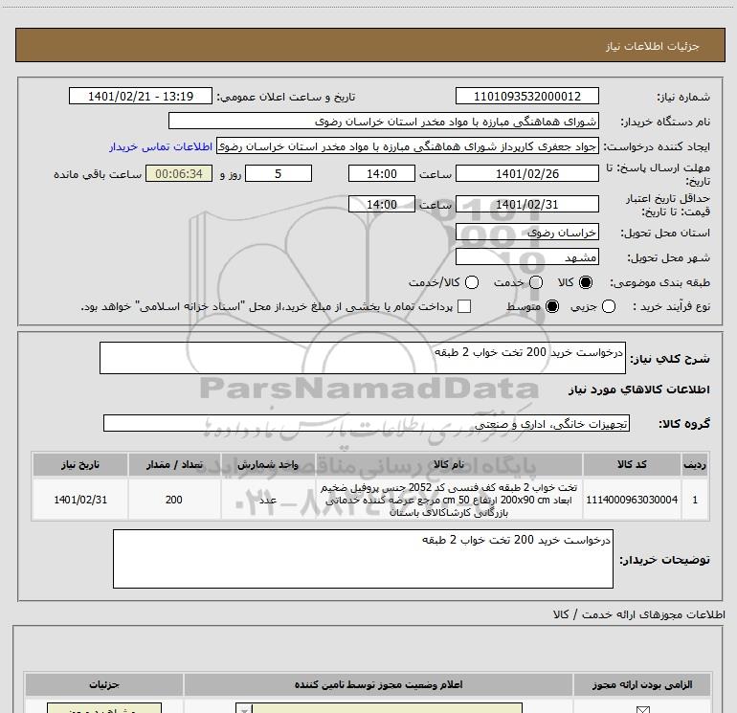Click the remaining days field showing 5
The image size is (737, 713).
[279, 173]
